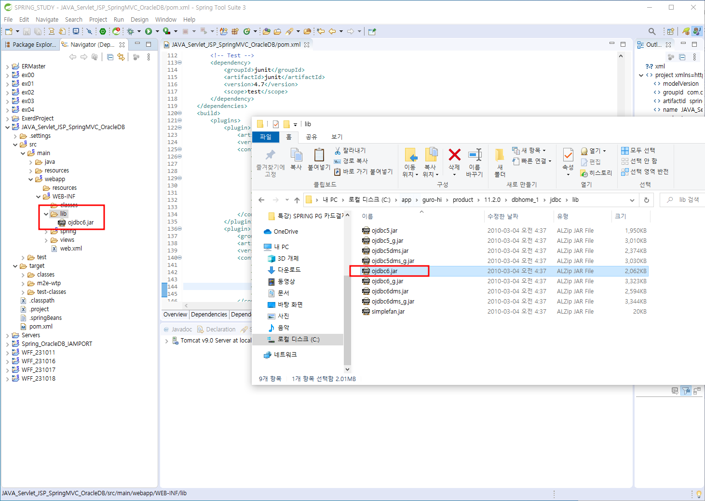This screenshot has height=501, width=705.
Task: Click the New file toolbar icon
Action: tap(9, 31)
